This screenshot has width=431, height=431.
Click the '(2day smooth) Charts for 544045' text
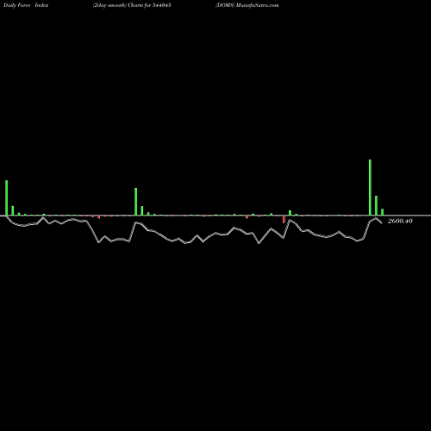[x=132, y=5]
